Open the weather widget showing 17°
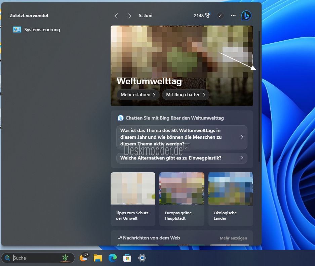Viewport: 315px width, 266px height. point(84,257)
